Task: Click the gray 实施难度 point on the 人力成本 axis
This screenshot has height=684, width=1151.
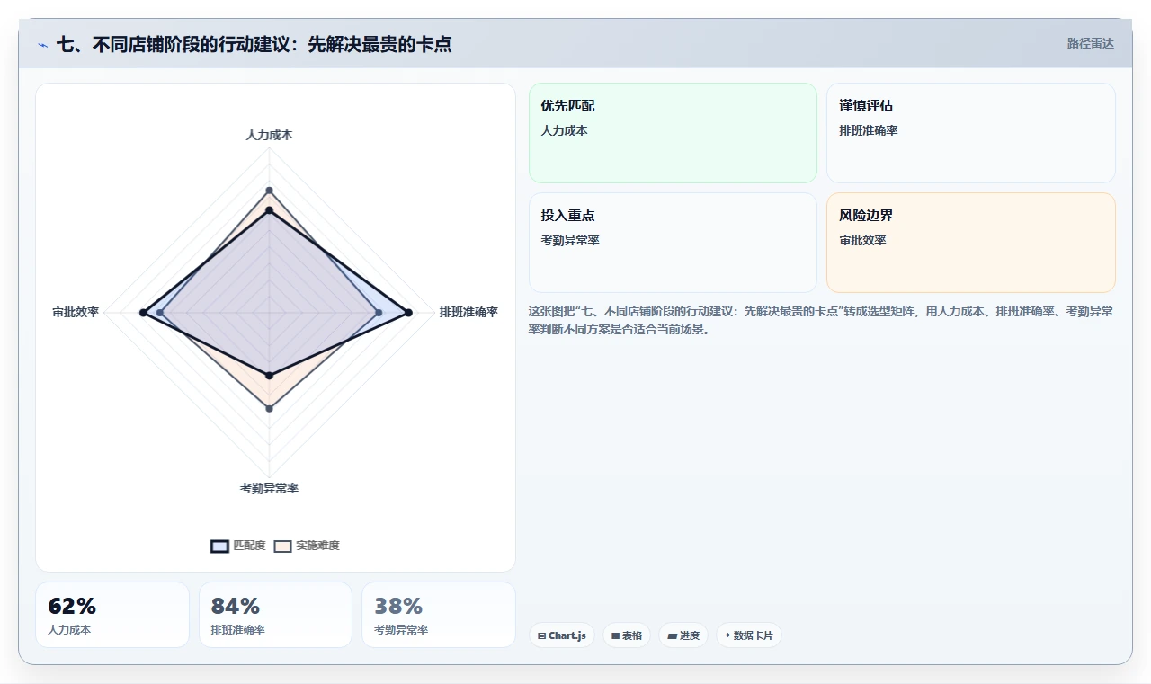Action: tap(269, 190)
